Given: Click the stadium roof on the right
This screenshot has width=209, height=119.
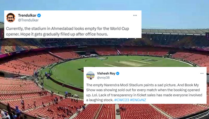Looking at the screenshot, I should point(176,31).
